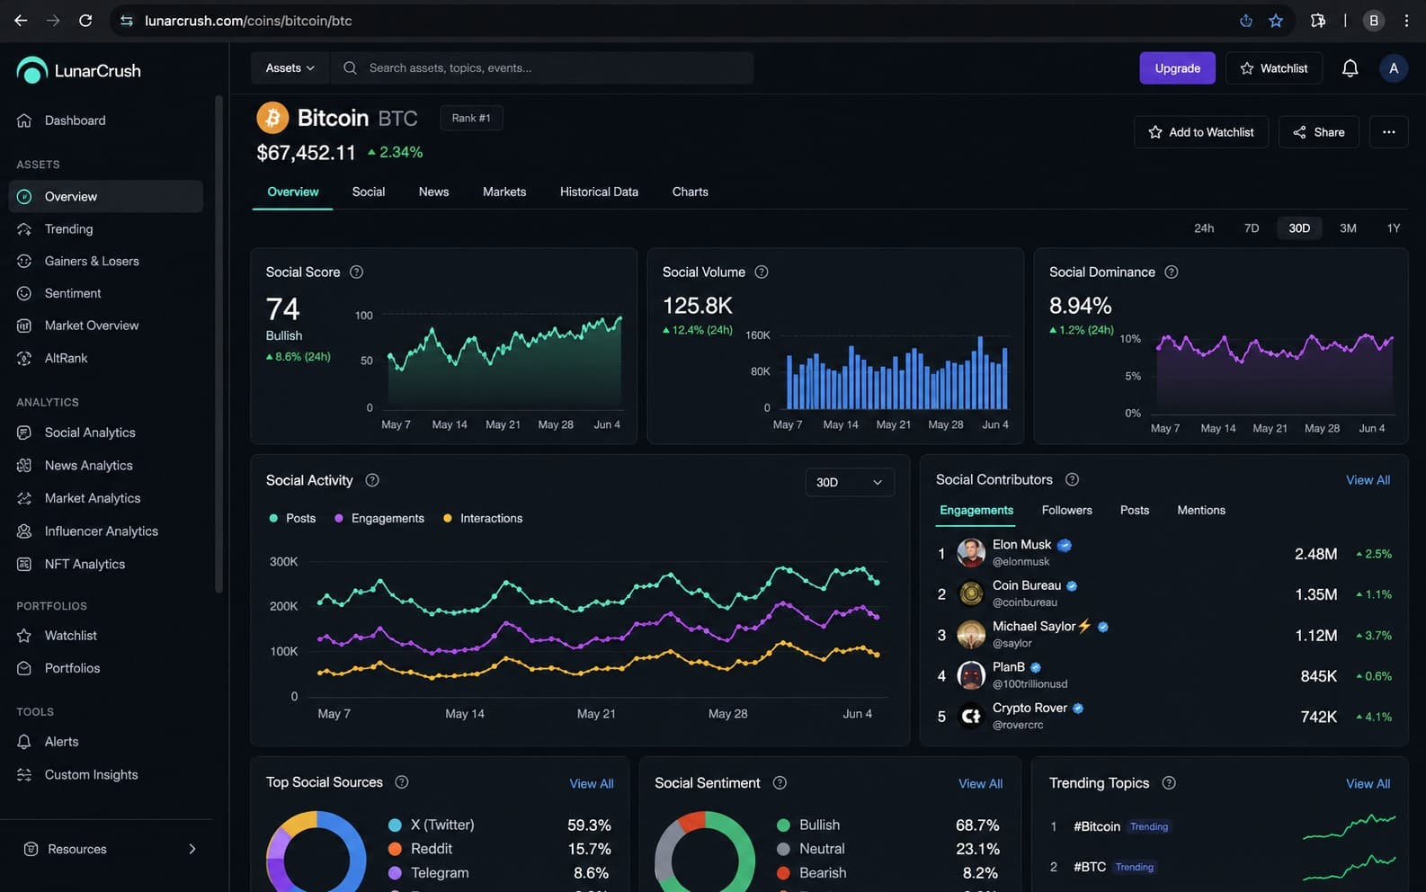The width and height of the screenshot is (1426, 892).
Task: Open Social Activity 30D period dropdown
Action: [850, 483]
